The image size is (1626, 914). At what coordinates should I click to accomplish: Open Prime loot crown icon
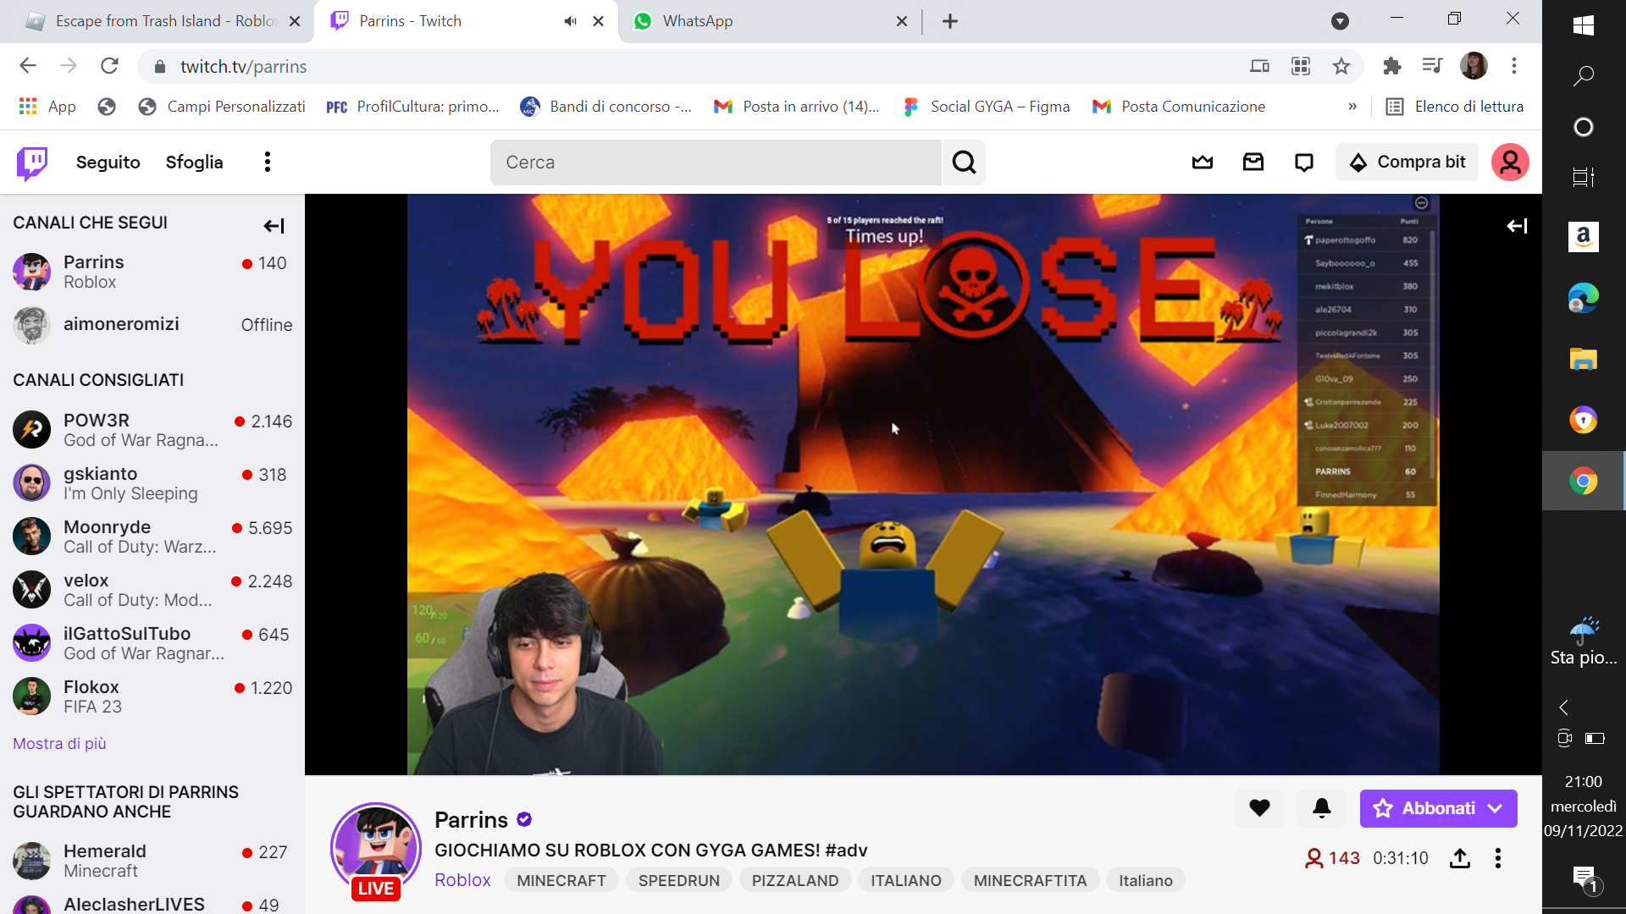[x=1203, y=162]
